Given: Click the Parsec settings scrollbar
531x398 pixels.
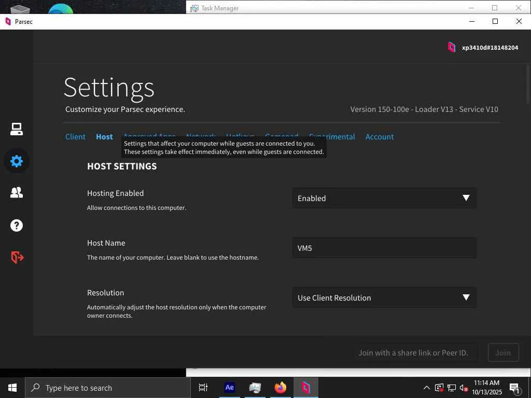Looking at the screenshot, I should 528,84.
